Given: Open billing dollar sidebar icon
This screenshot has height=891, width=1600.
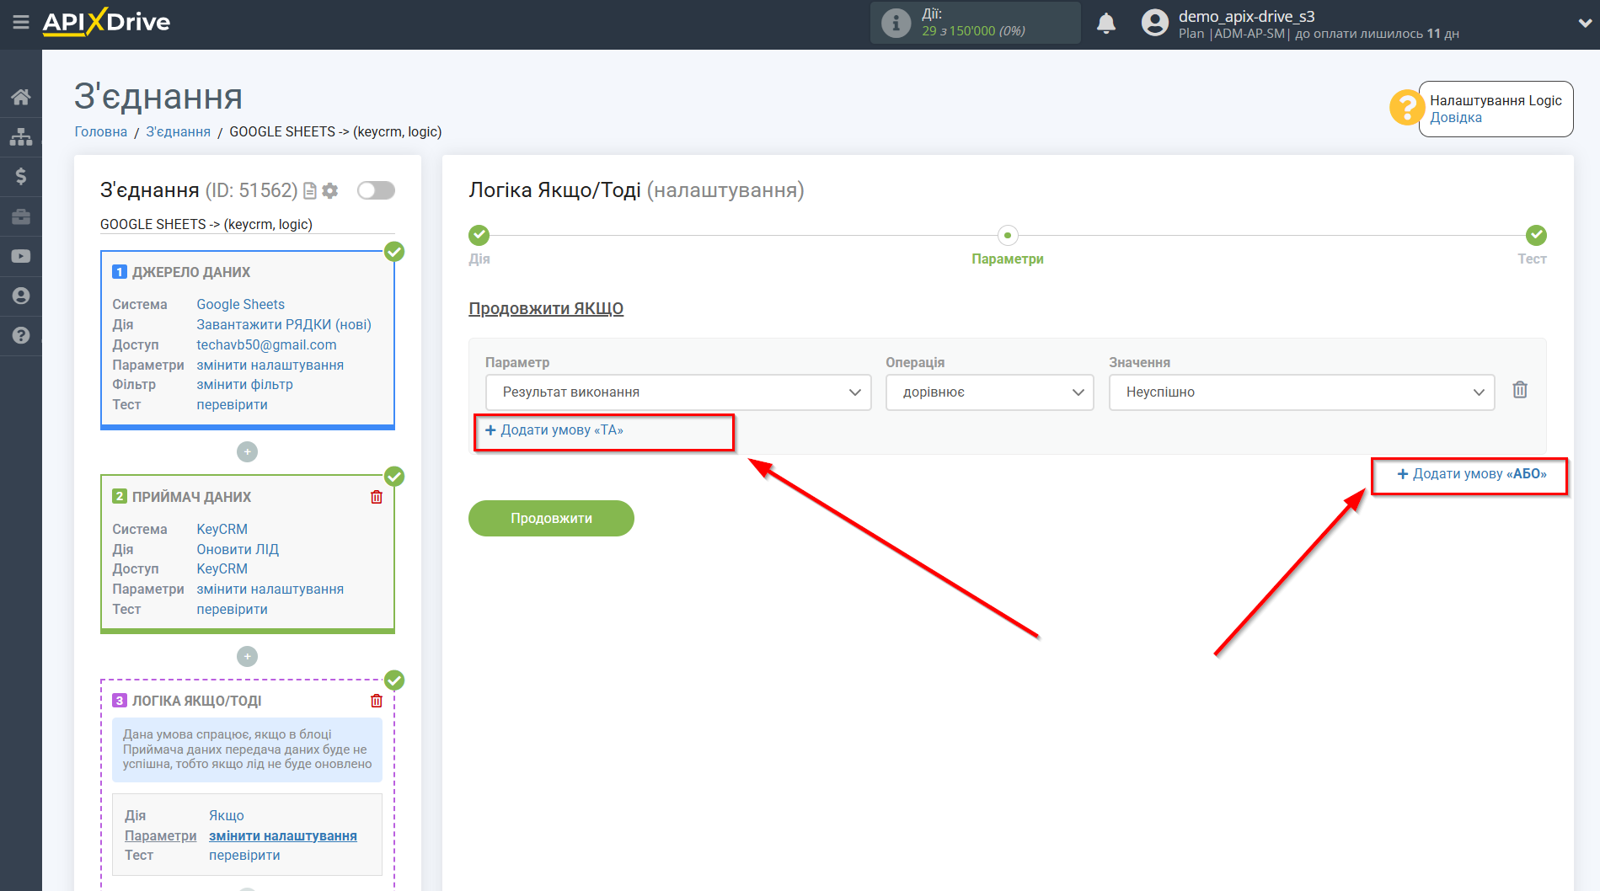Looking at the screenshot, I should [x=21, y=176].
